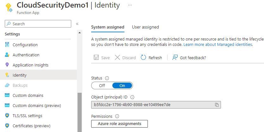
Task: Click the Custom domains www icon
Action: point(7,95)
